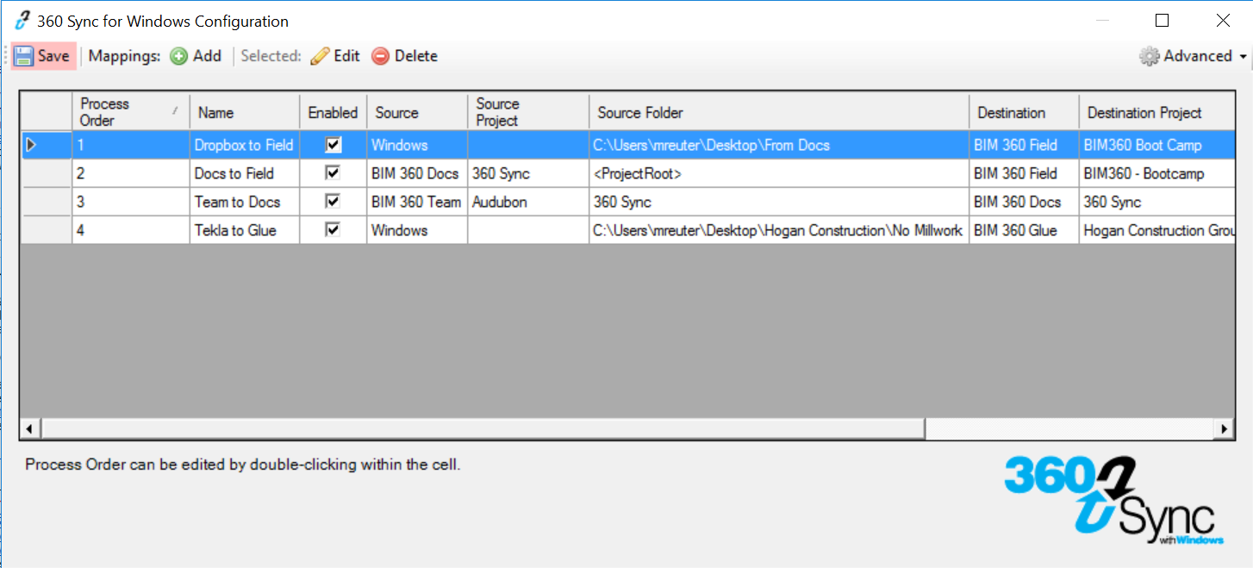1253x568 pixels.
Task: Click the Destination Project column header
Action: [x=1156, y=112]
